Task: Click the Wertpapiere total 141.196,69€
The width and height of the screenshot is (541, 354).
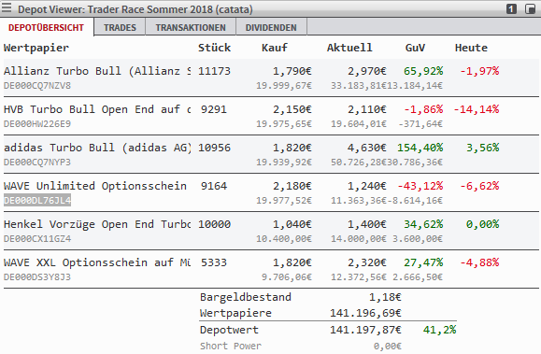Action: tap(365, 313)
